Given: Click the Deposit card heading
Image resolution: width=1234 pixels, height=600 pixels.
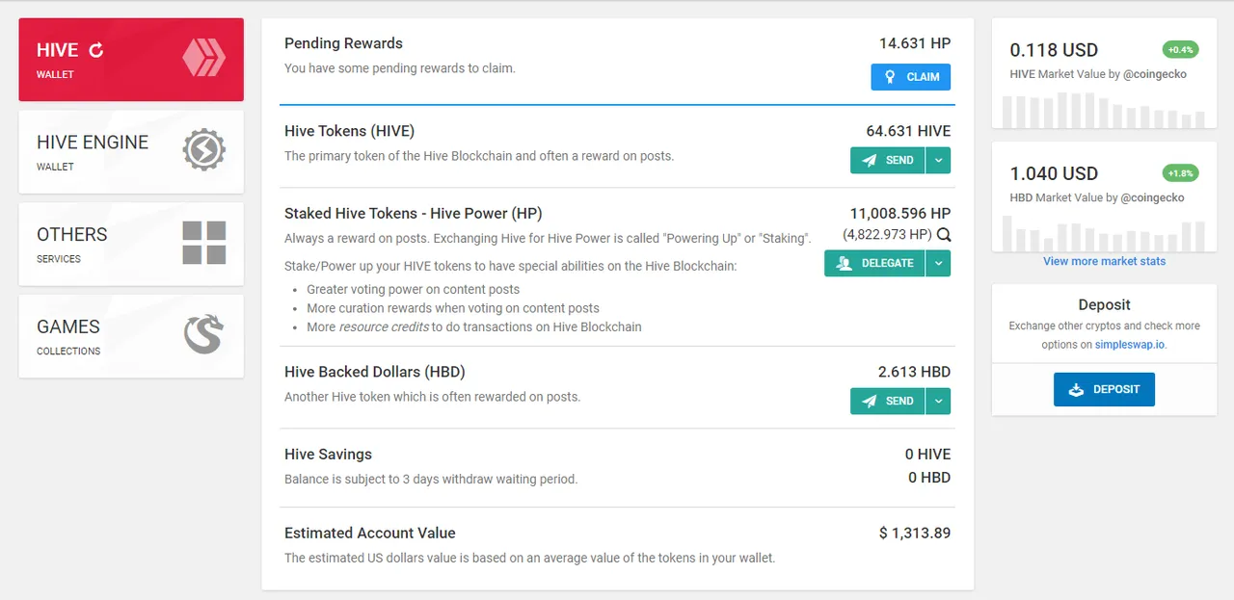Looking at the screenshot, I should [1104, 304].
